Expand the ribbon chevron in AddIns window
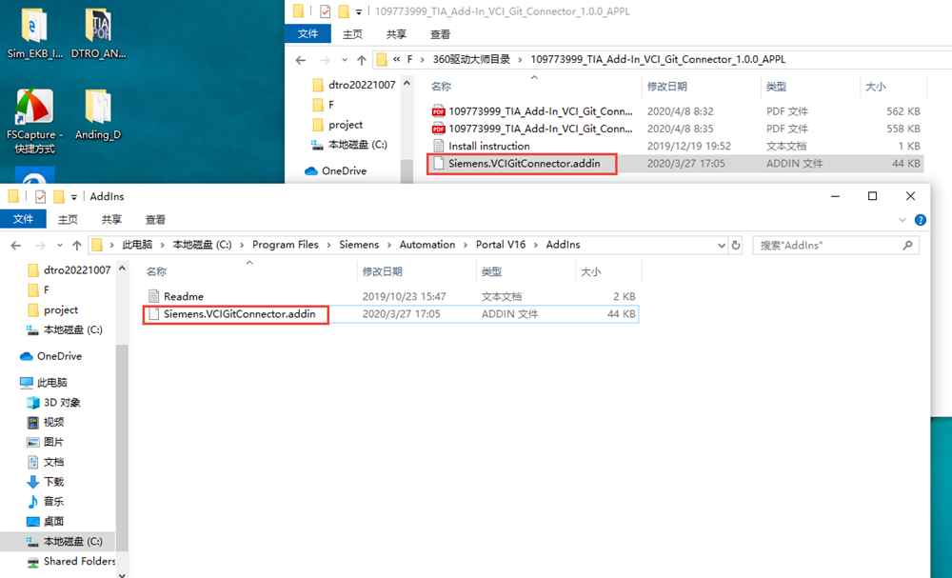Image resolution: width=952 pixels, height=578 pixels. [x=902, y=220]
